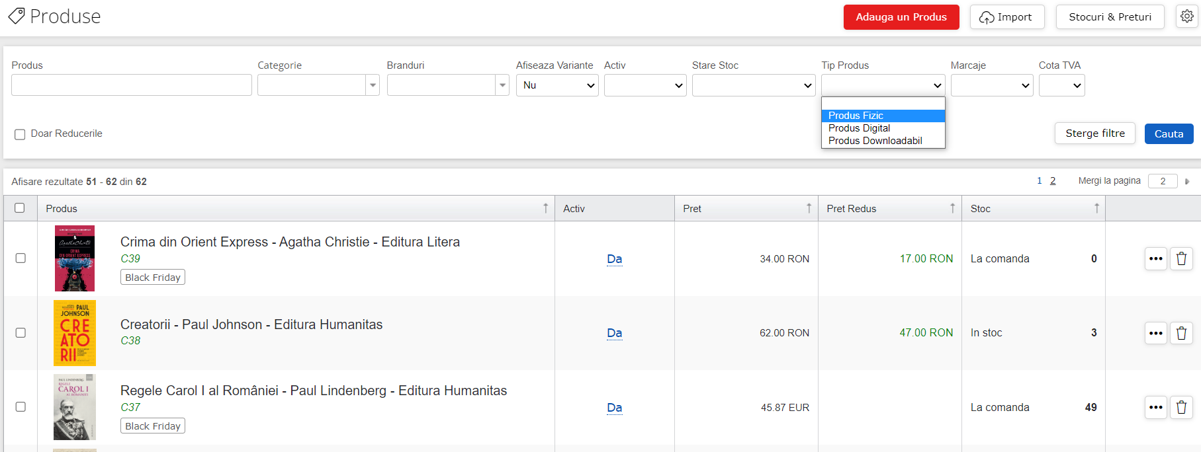The width and height of the screenshot is (1201, 452).
Task: Open more options for Crima din Orient Express
Action: coord(1155,258)
